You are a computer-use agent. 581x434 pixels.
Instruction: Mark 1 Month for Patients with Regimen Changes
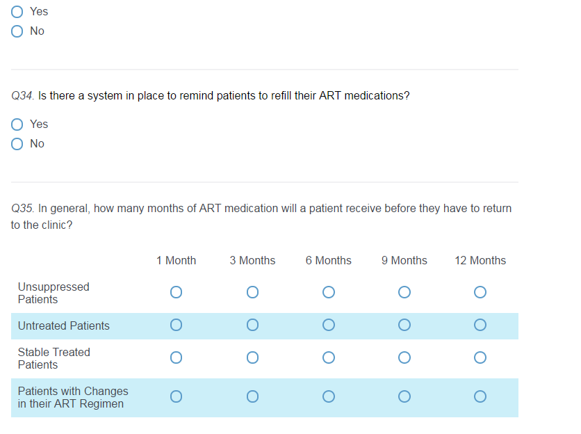pyautogui.click(x=176, y=396)
